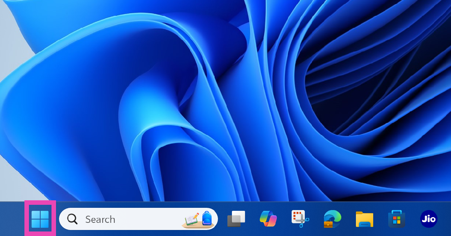
Task: Click the taskbar gap between Search and Task View
Action: 222,219
